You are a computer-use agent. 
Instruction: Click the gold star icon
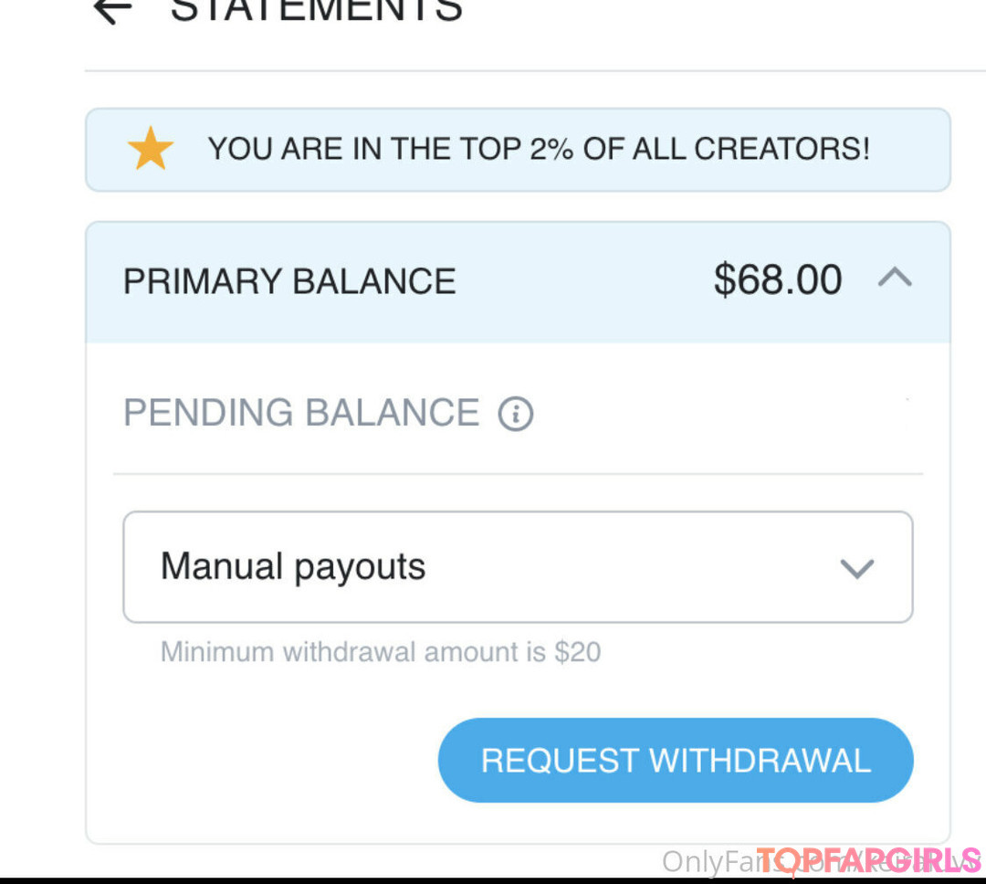pyautogui.click(x=151, y=149)
